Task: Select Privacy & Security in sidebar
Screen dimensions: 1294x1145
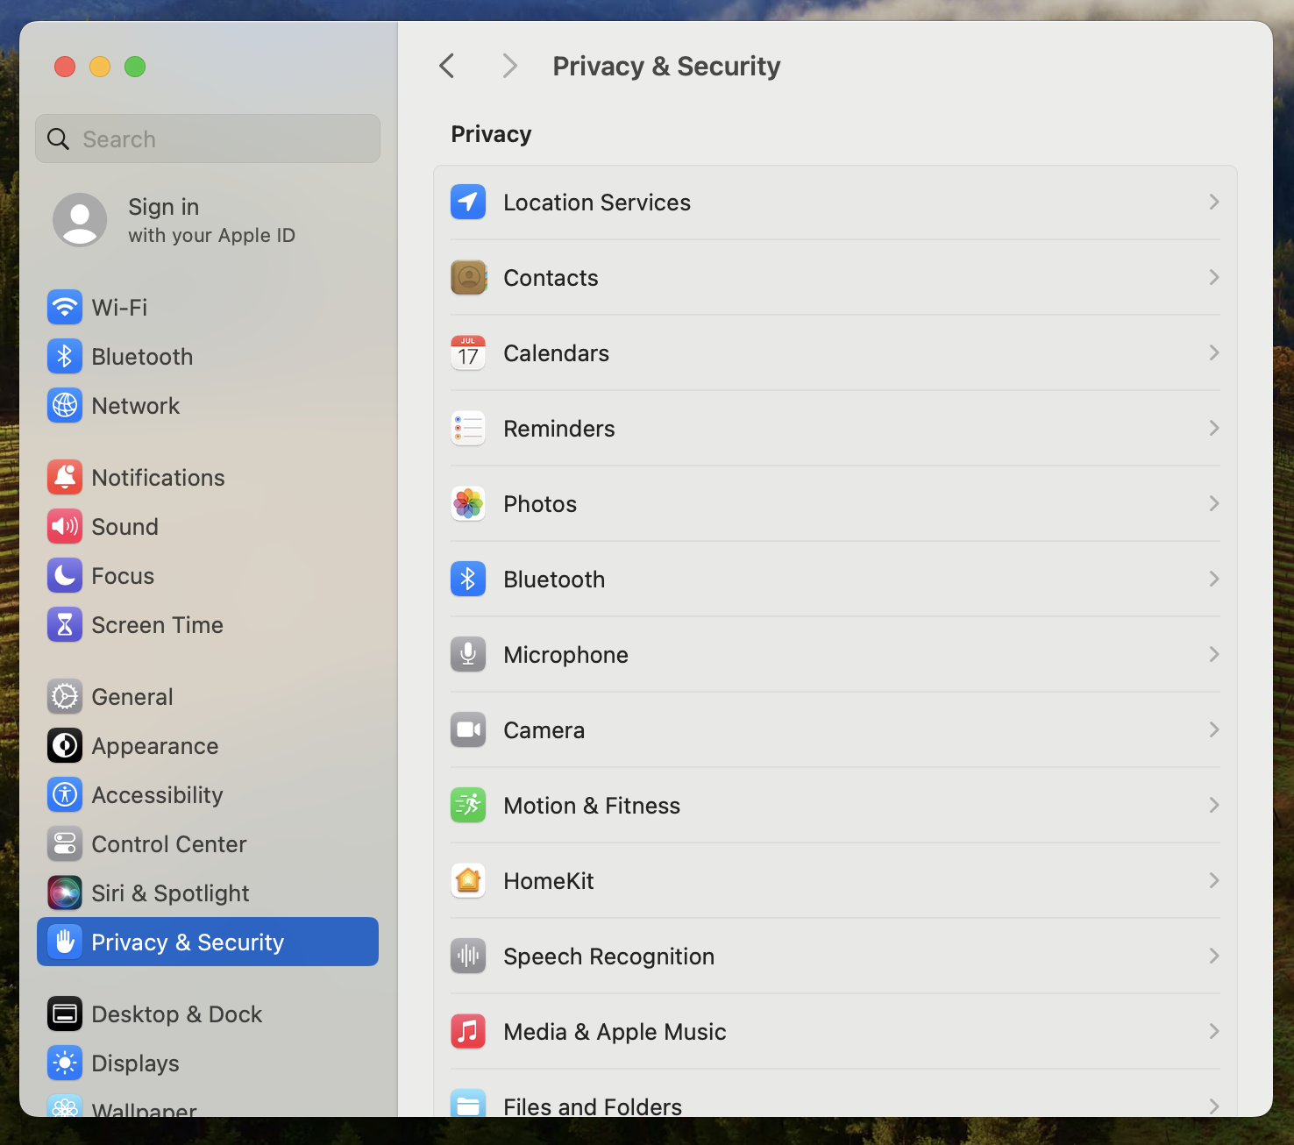Action: pos(208,942)
